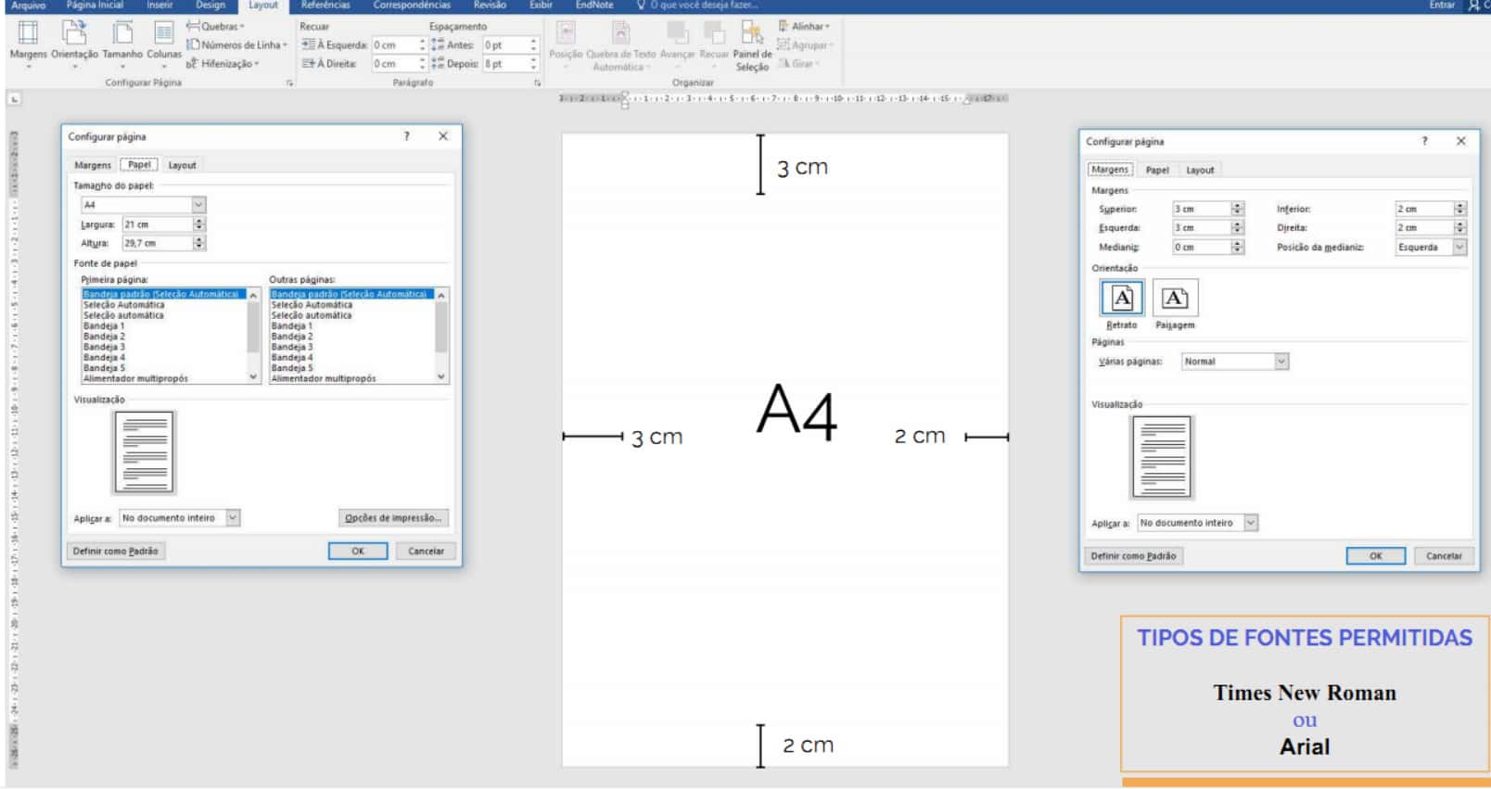Adjust the Esquerda margin stepper
The width and height of the screenshot is (1491, 789).
(1238, 228)
